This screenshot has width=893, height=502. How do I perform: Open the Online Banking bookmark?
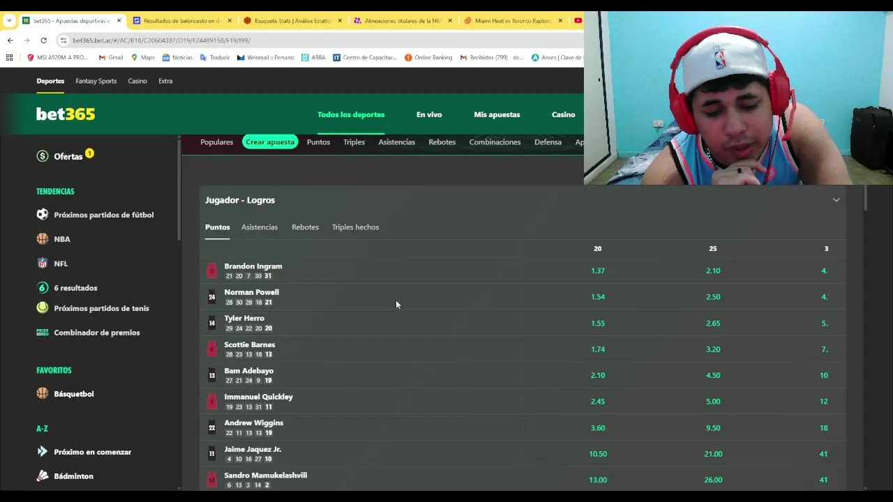coord(428,58)
